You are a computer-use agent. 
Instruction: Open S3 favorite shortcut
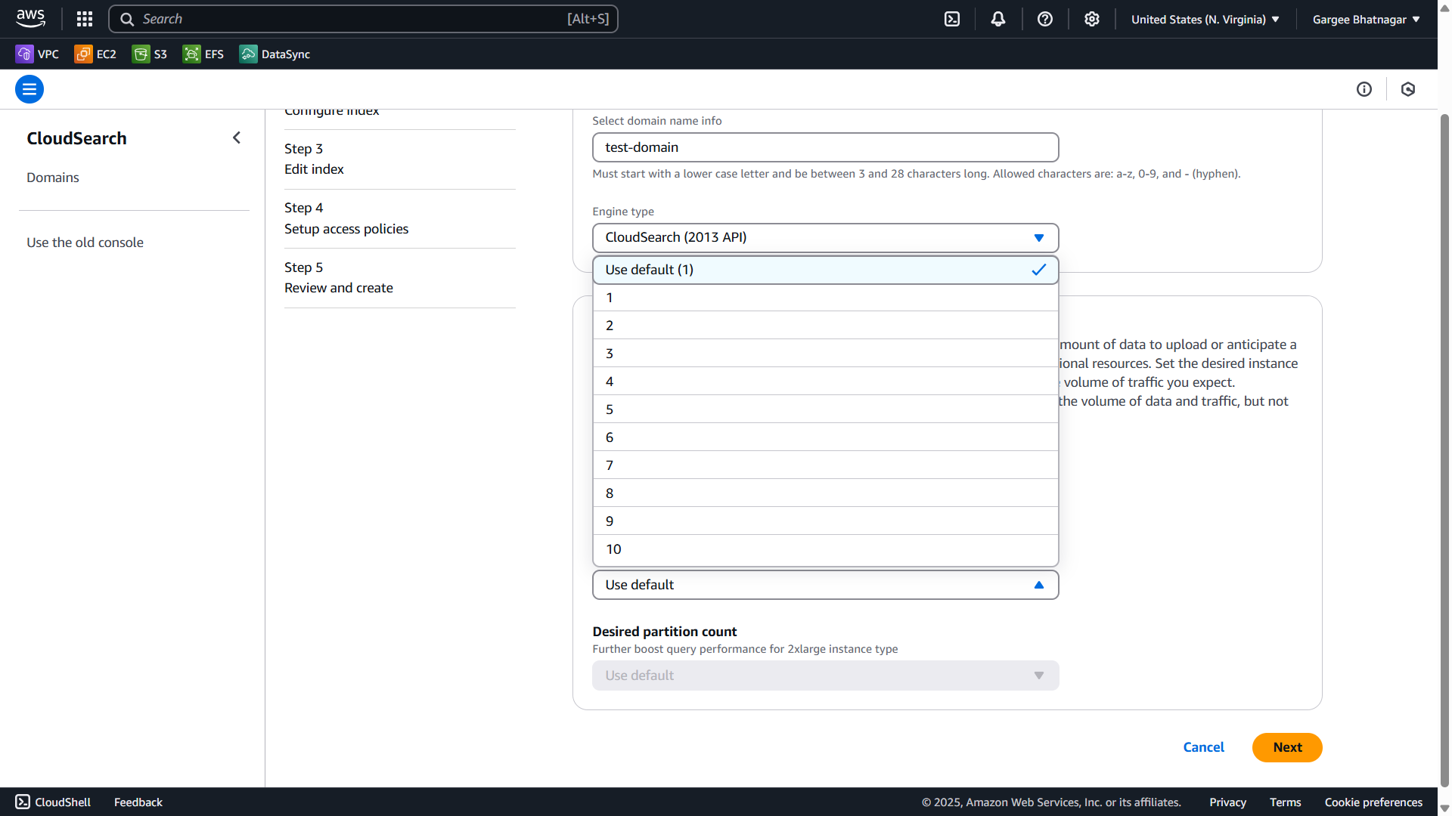tap(150, 54)
